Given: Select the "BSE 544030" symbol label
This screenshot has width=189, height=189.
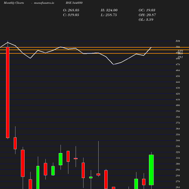Looking at the screenshot, I should pos(74,3).
